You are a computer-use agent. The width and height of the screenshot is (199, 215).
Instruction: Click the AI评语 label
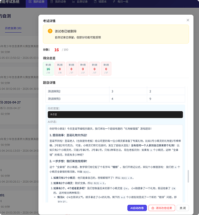[x=52, y=122]
